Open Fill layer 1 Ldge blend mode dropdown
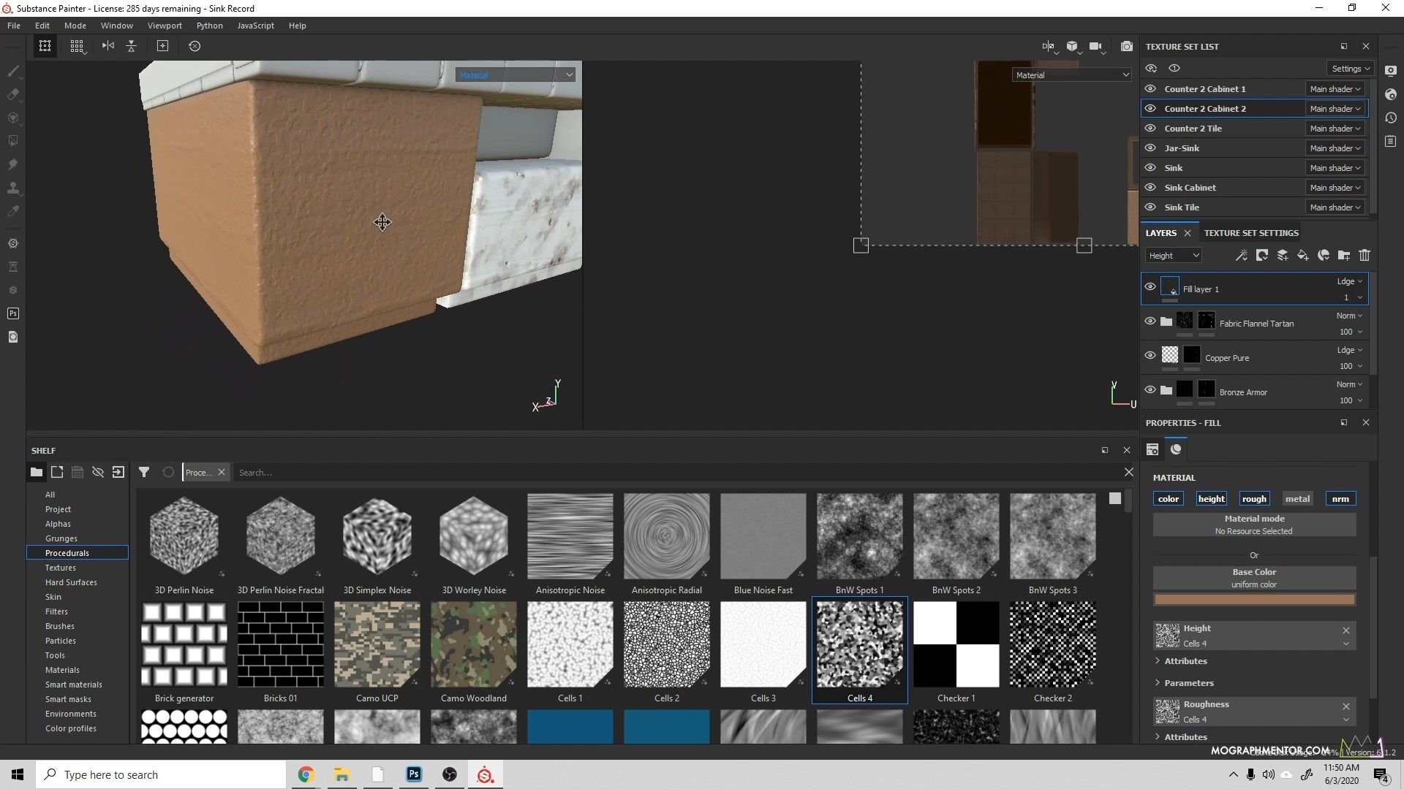The height and width of the screenshot is (789, 1404). 1349,281
